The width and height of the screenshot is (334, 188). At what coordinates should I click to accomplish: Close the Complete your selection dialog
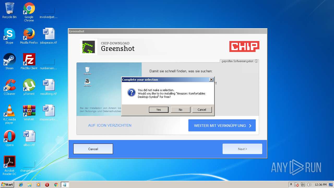click(x=211, y=80)
